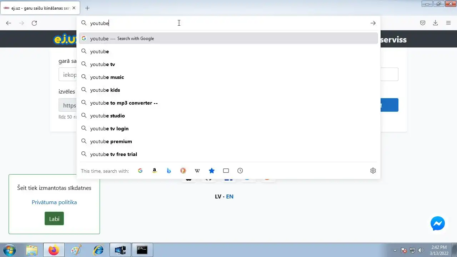The width and height of the screenshot is (457, 257).
Task: Select the 'youtube music' suggestion
Action: tap(228, 77)
